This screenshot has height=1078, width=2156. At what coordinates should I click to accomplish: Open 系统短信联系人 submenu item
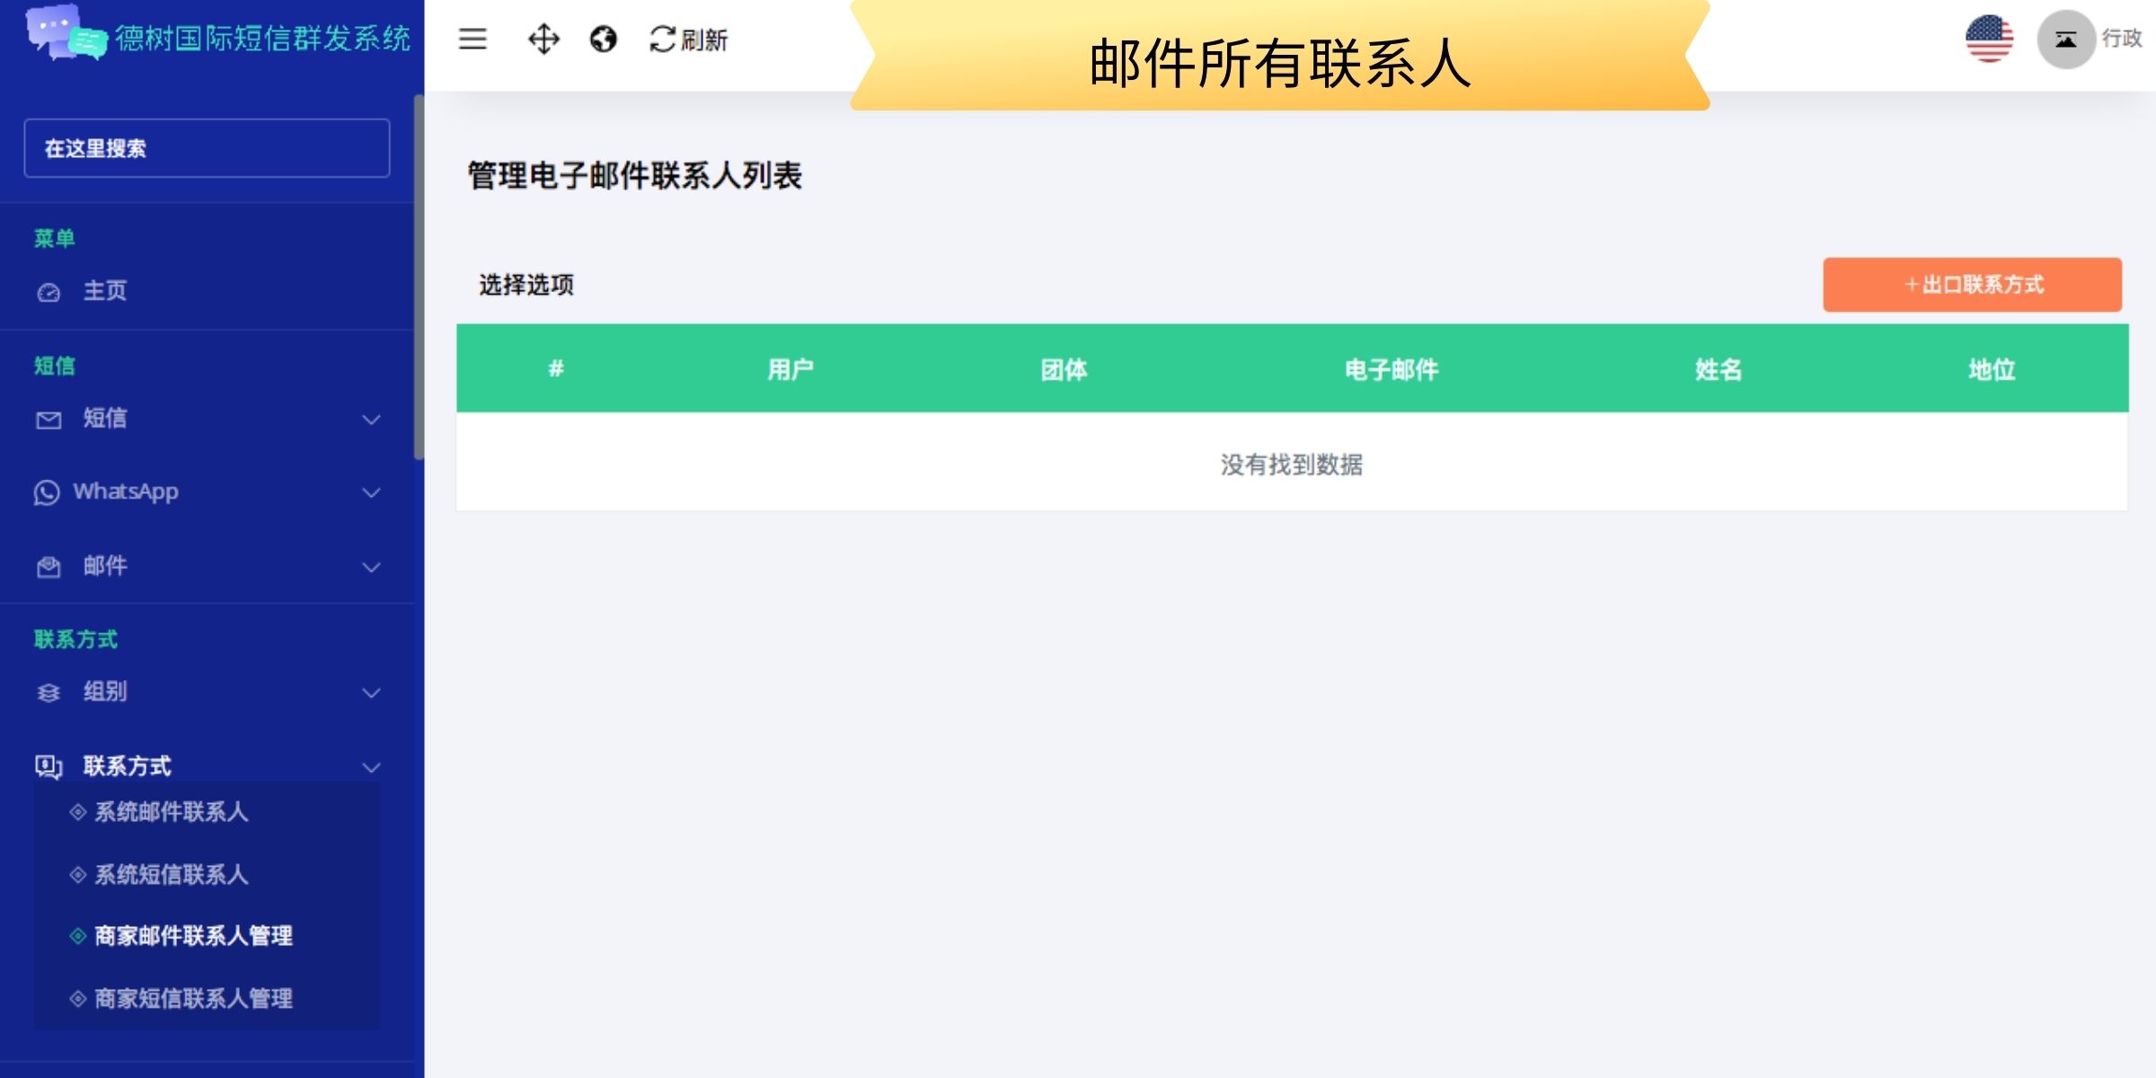(x=171, y=874)
